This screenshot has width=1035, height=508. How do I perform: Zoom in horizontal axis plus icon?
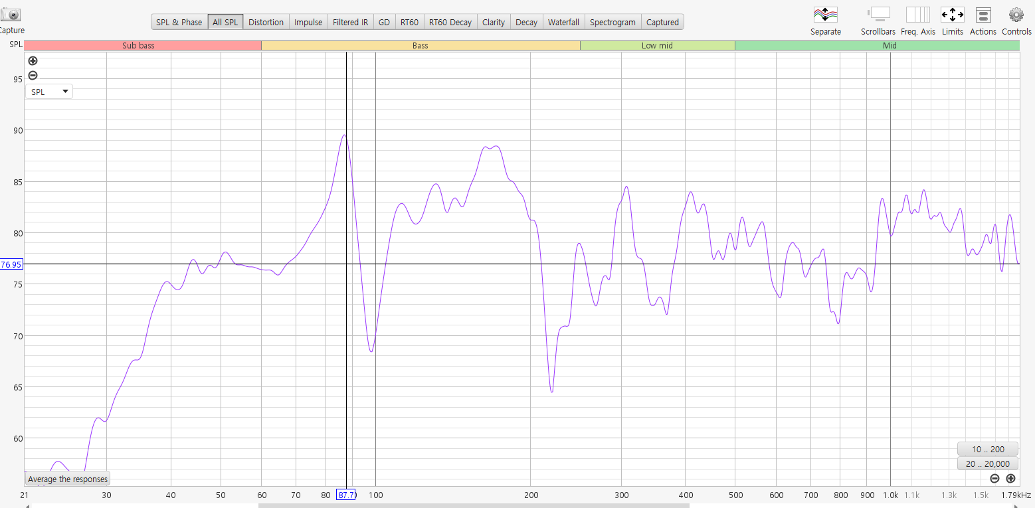1010,478
